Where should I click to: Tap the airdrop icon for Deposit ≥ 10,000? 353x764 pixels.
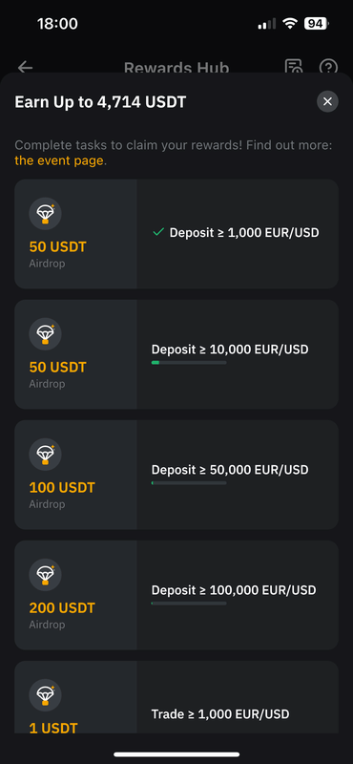pyautogui.click(x=45, y=333)
